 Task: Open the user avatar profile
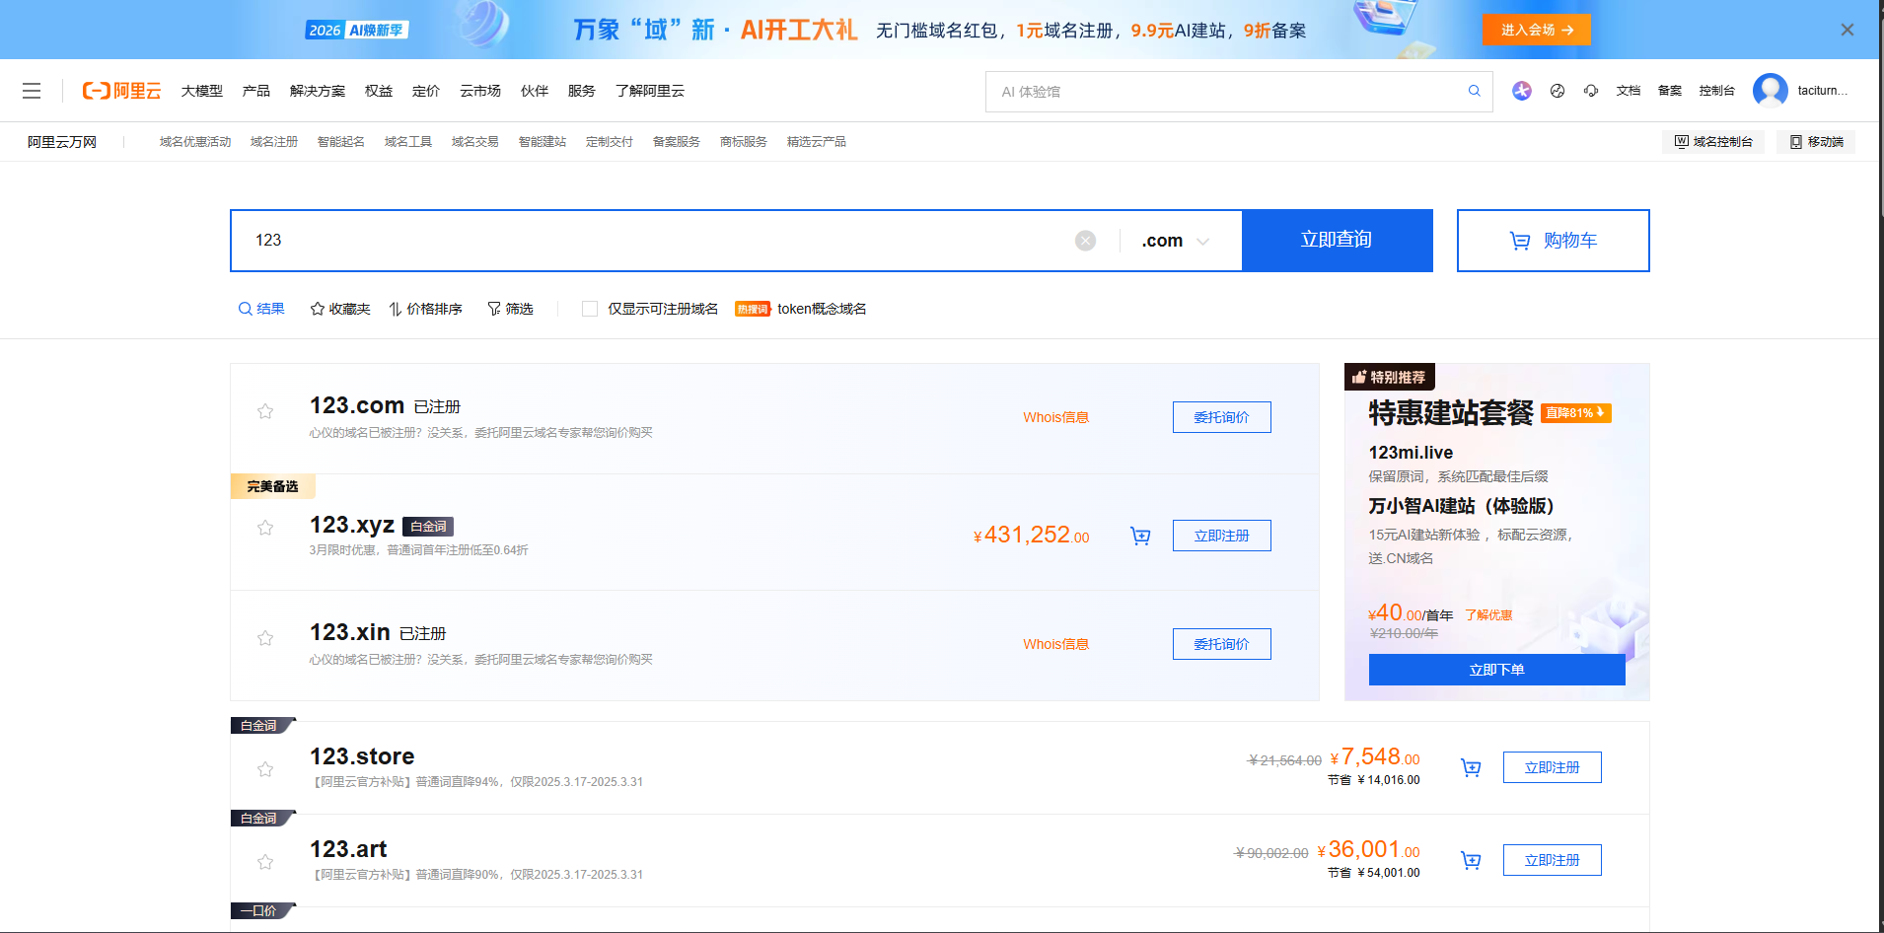[1770, 91]
